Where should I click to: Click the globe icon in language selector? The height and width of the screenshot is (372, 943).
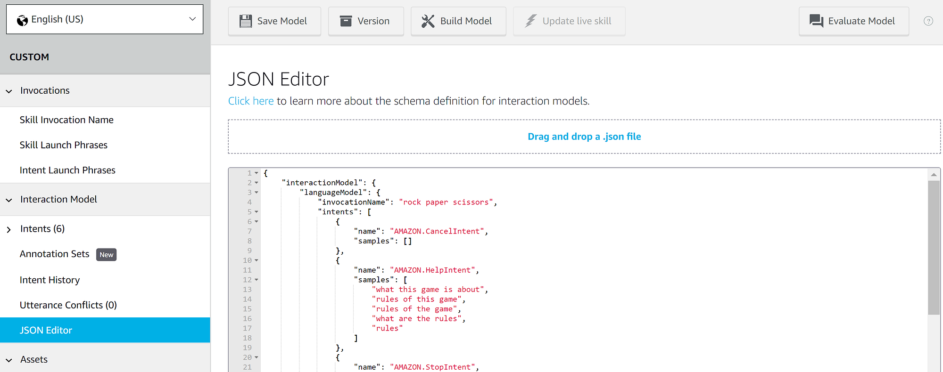click(x=22, y=20)
